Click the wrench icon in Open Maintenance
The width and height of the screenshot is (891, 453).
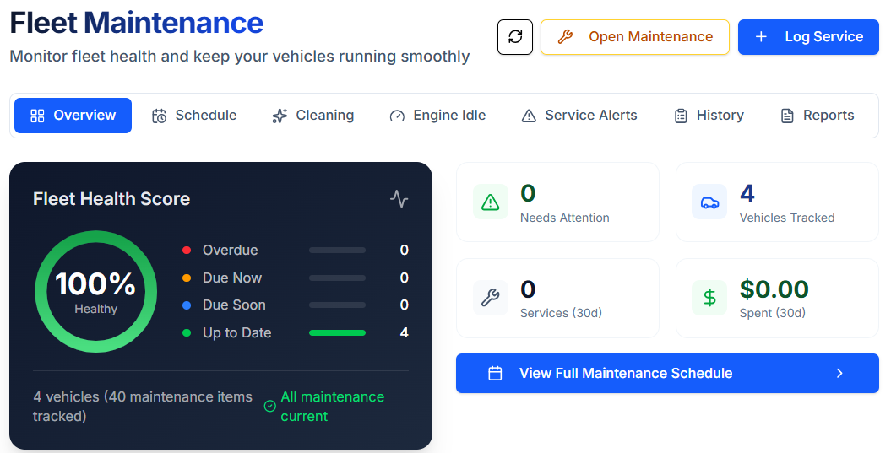(565, 37)
